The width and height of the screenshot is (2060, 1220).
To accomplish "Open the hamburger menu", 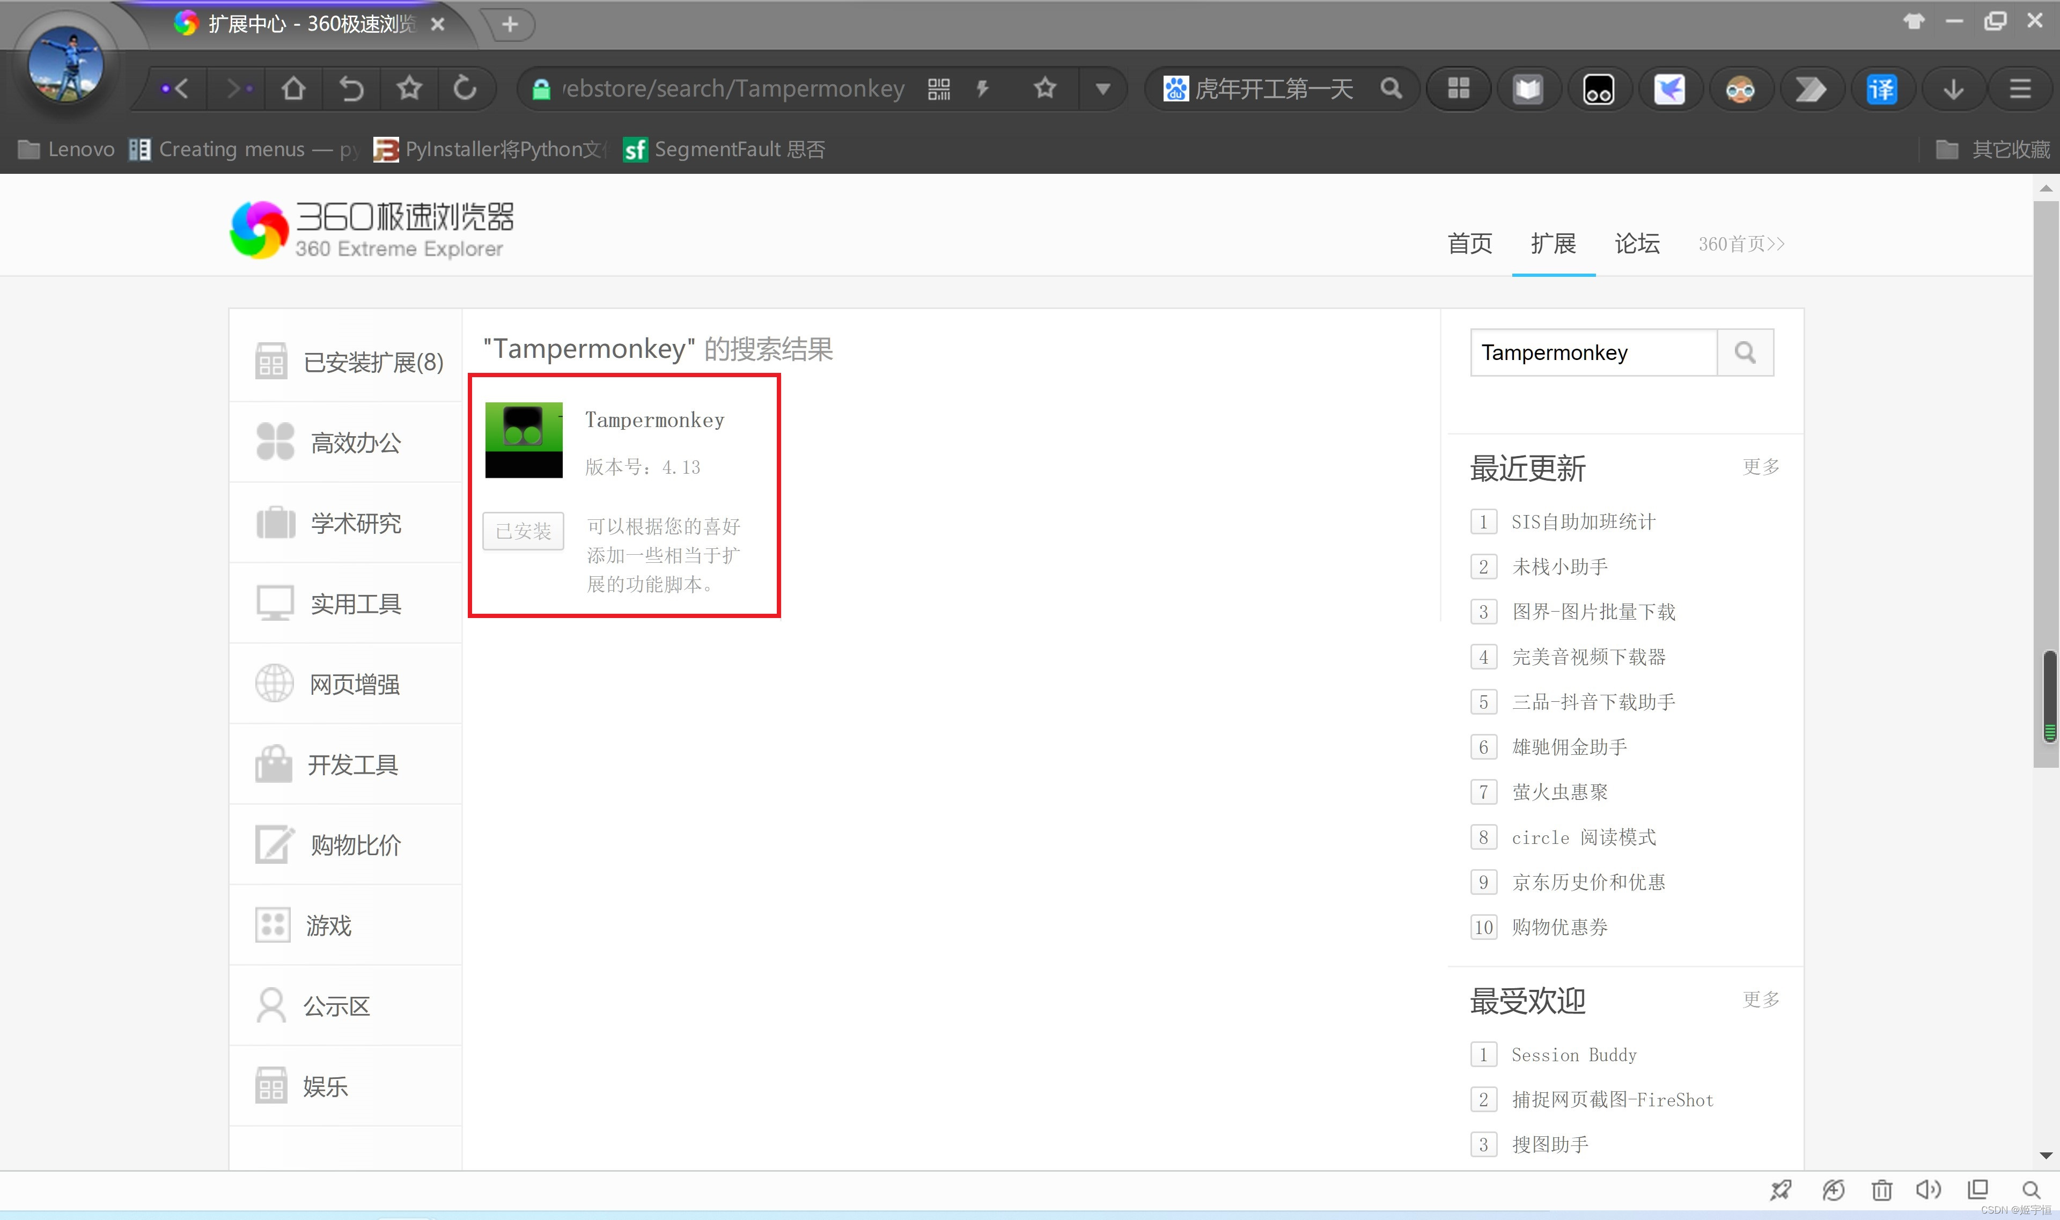I will pyautogui.click(x=2020, y=89).
